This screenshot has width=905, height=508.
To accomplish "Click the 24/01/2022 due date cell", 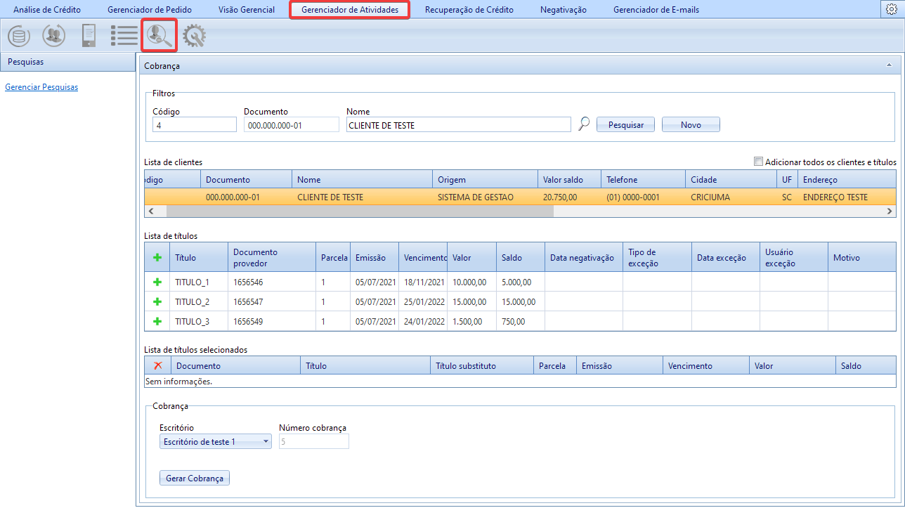I will coord(424,321).
